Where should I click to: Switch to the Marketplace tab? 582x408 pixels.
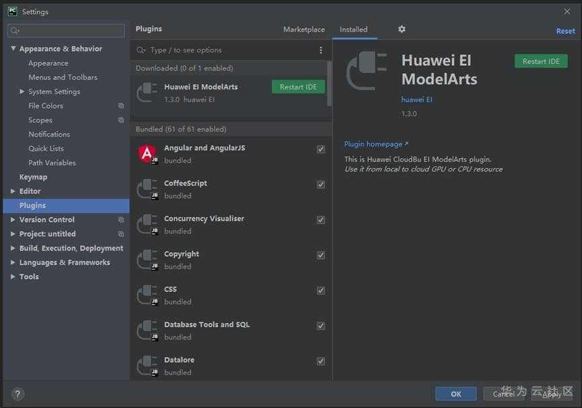coord(303,30)
